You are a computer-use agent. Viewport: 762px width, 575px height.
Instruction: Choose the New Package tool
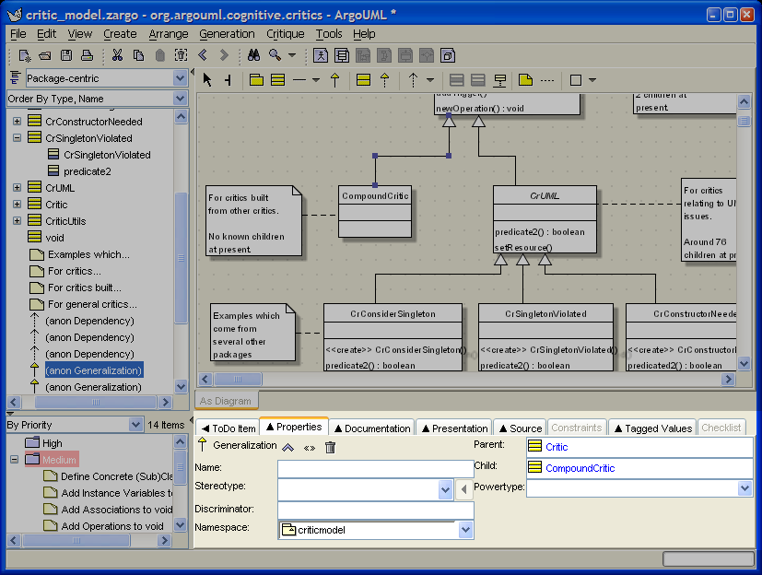click(x=257, y=80)
